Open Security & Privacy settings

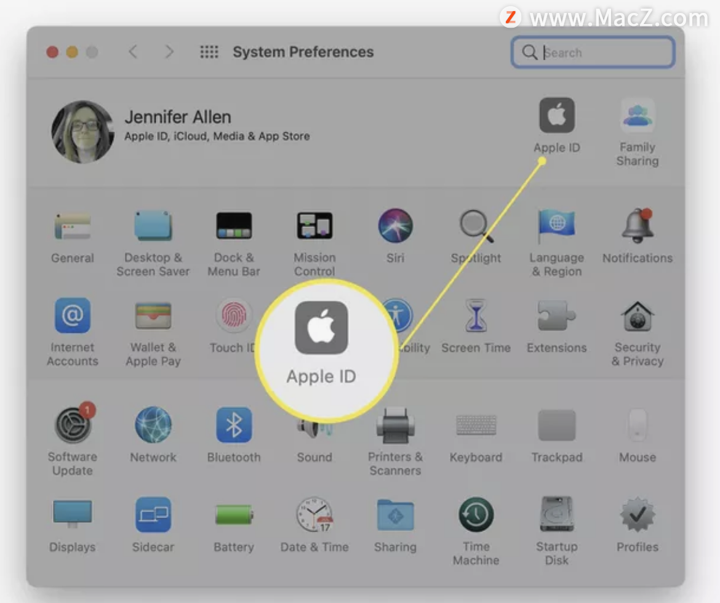pos(638,315)
